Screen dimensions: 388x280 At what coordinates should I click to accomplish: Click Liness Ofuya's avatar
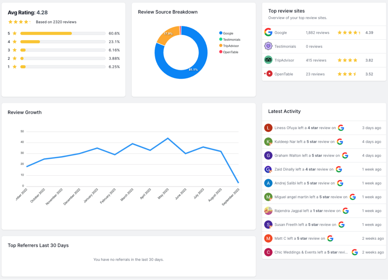point(268,128)
